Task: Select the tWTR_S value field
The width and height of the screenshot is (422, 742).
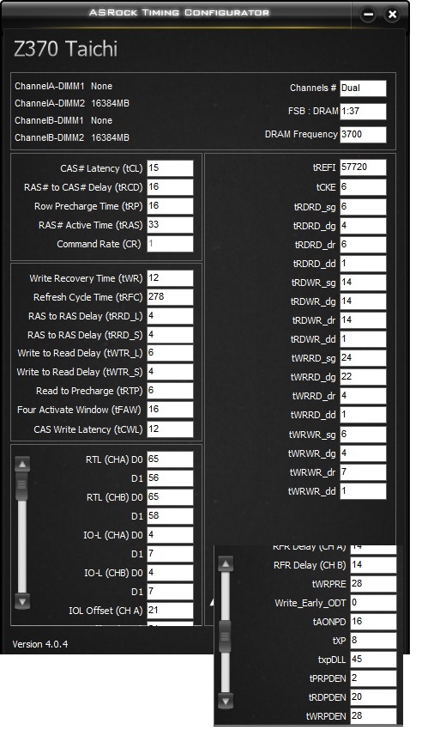Action: pyautogui.click(x=170, y=372)
